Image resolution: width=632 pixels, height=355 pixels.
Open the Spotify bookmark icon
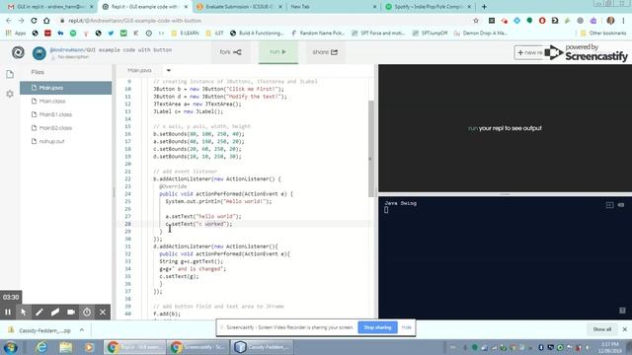73,34
